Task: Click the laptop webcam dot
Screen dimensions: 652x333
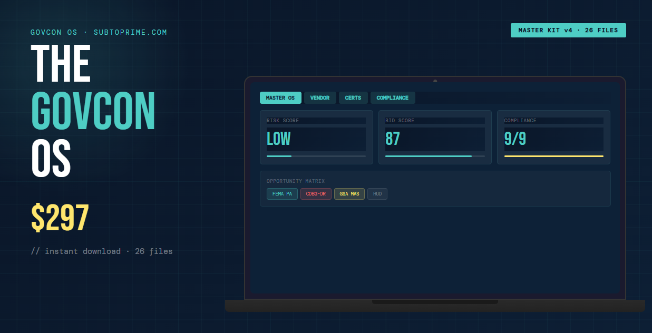Action: pyautogui.click(x=435, y=81)
